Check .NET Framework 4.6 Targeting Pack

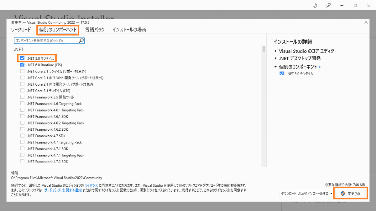[x=22, y=103]
